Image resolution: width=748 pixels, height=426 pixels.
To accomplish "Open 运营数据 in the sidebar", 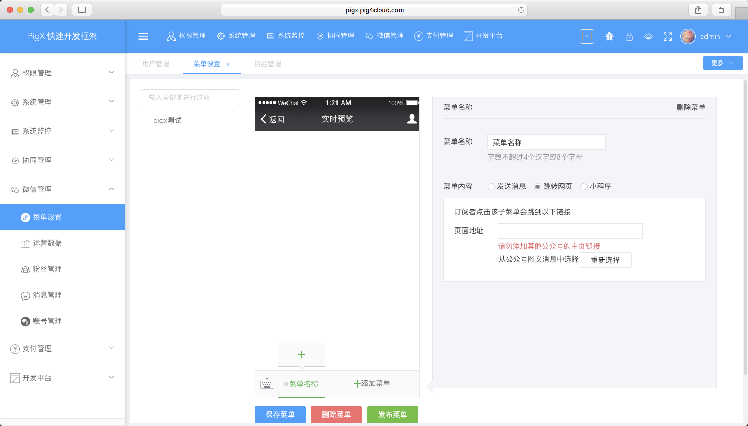I will [63, 243].
